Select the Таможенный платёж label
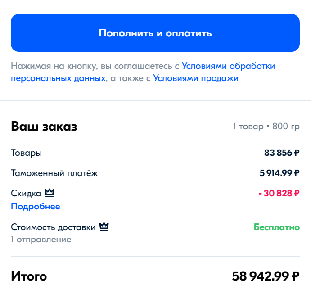This screenshot has height=290, width=311. (x=54, y=173)
